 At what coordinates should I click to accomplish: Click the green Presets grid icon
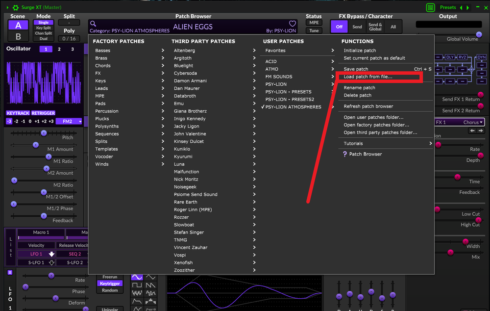430,7
